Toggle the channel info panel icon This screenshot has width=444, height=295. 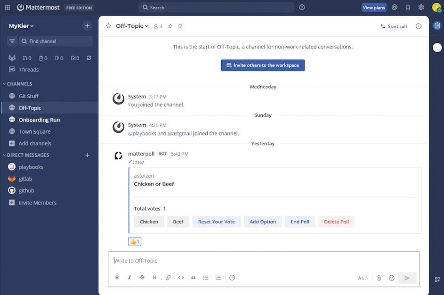click(x=419, y=26)
